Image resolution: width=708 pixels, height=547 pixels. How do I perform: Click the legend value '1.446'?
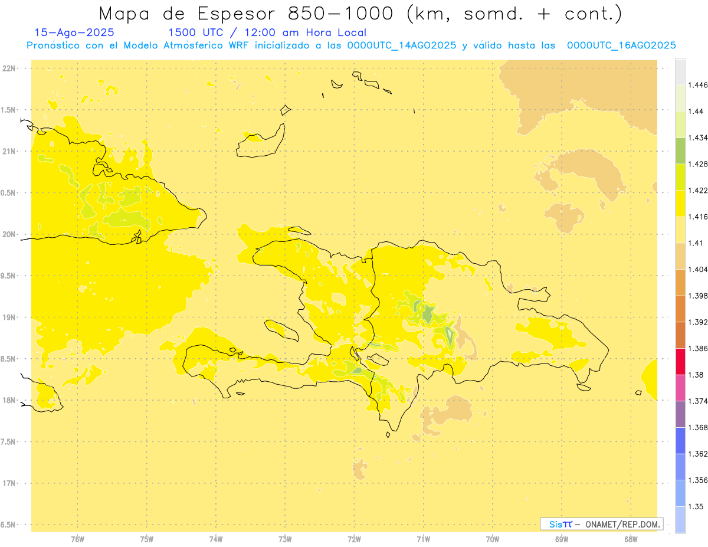click(698, 85)
